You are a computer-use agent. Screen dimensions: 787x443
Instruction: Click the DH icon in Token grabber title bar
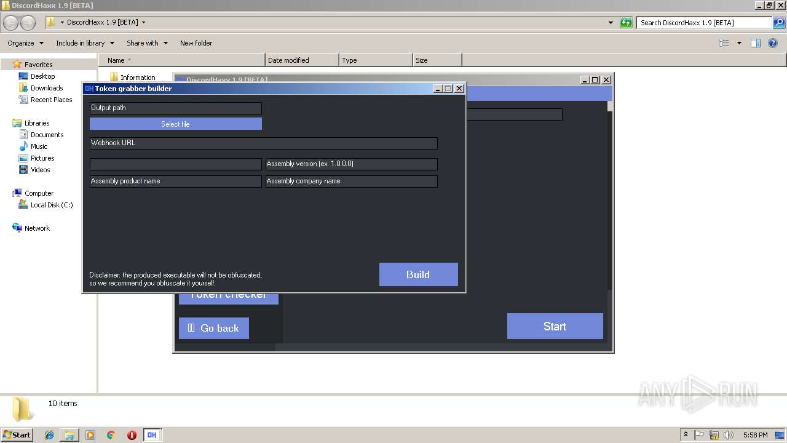[x=89, y=89]
